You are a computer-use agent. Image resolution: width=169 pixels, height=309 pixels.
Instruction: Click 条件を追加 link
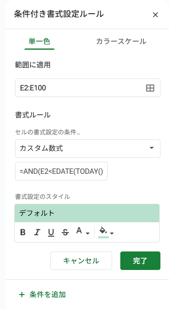(47, 295)
